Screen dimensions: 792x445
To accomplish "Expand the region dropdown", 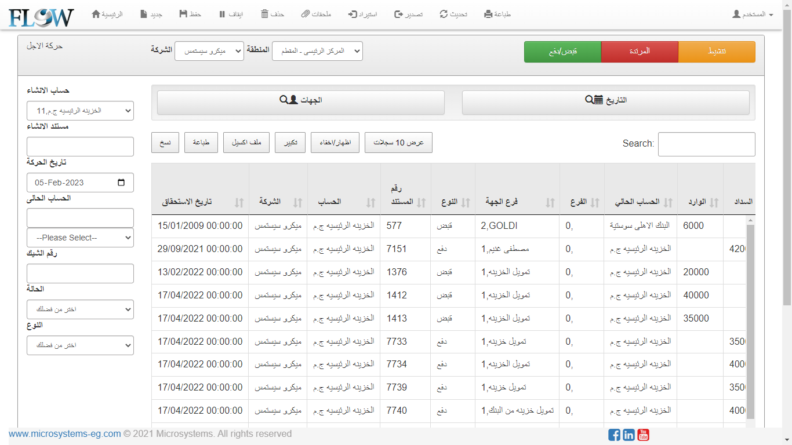I will (x=317, y=51).
